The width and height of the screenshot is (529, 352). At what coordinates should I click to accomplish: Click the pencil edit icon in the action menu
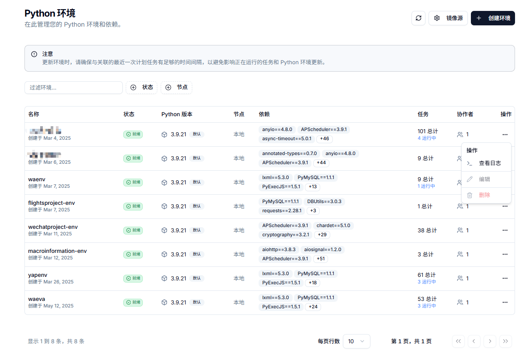(x=470, y=179)
